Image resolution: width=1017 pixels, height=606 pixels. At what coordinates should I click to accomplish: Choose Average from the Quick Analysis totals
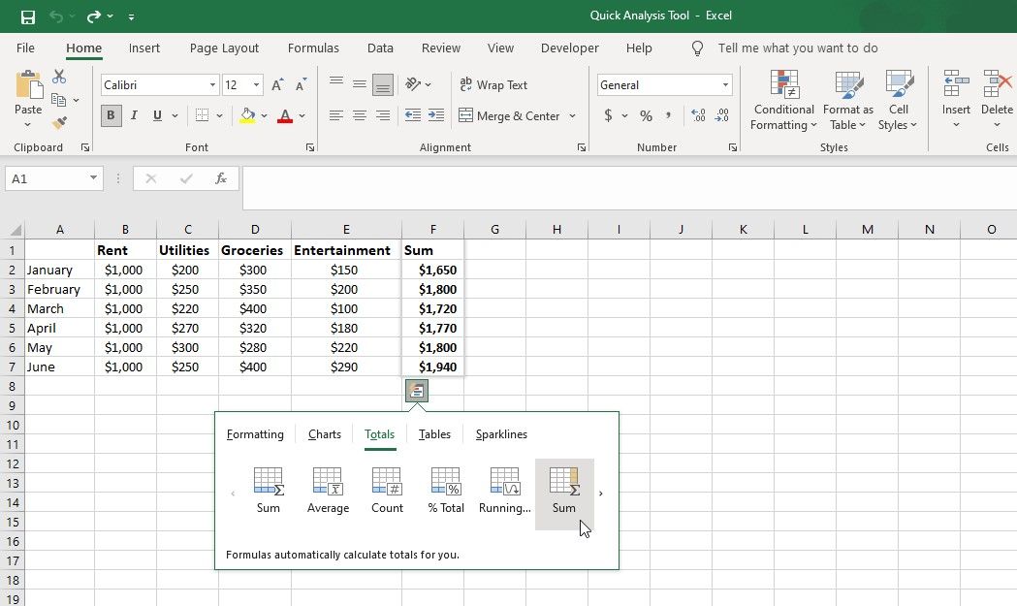pyautogui.click(x=328, y=489)
